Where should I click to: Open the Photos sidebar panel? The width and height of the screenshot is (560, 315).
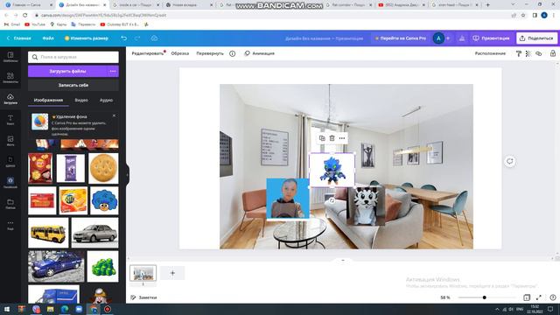(10, 140)
